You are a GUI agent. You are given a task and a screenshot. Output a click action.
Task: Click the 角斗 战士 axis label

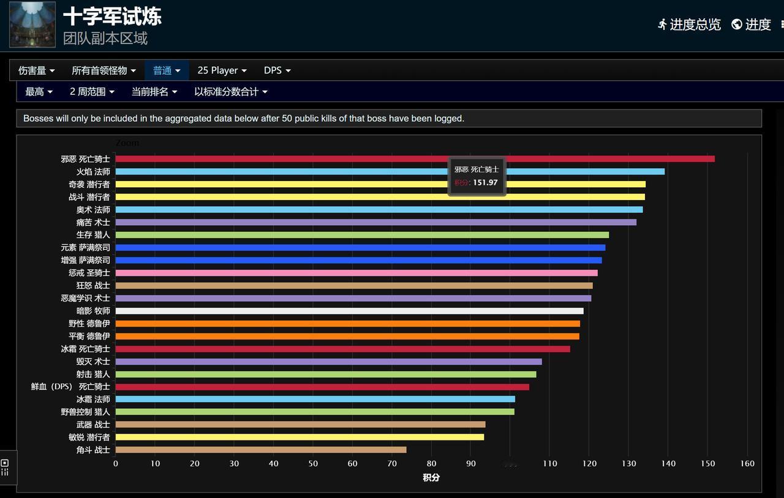(93, 450)
